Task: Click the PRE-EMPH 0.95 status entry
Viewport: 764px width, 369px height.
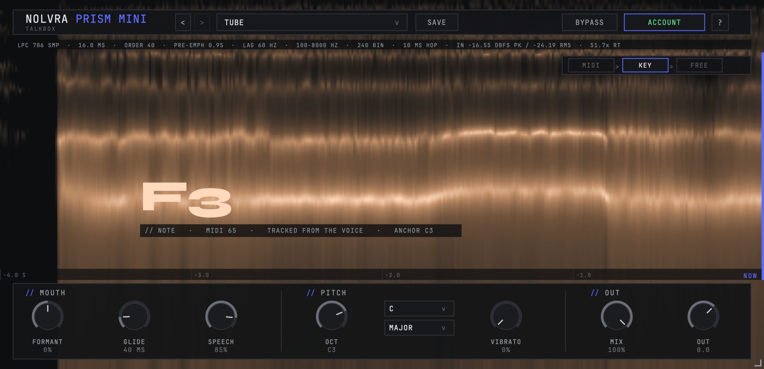Action: [199, 45]
